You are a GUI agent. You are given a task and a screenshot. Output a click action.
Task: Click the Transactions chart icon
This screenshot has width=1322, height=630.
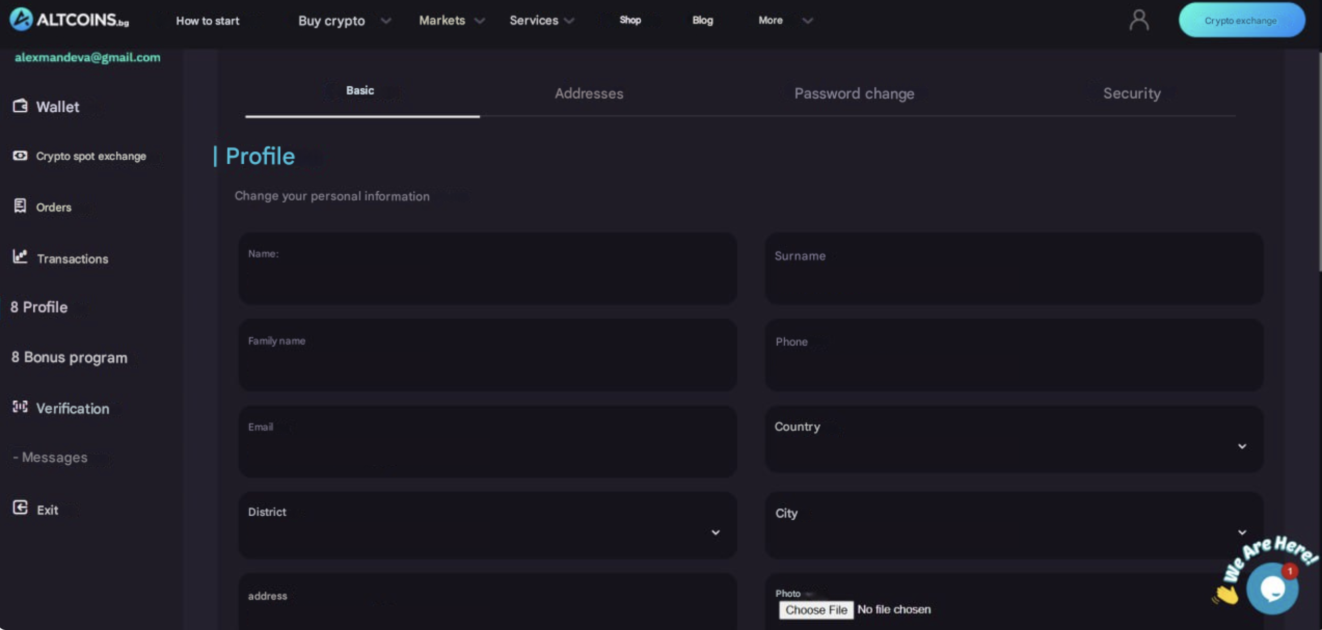20,256
